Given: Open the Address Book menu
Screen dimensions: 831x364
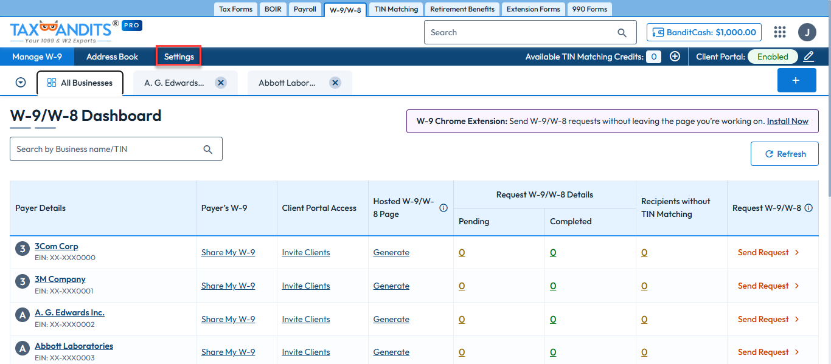Looking at the screenshot, I should point(112,57).
